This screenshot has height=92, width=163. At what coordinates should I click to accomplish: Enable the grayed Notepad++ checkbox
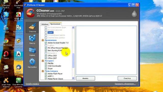pos(46,53)
